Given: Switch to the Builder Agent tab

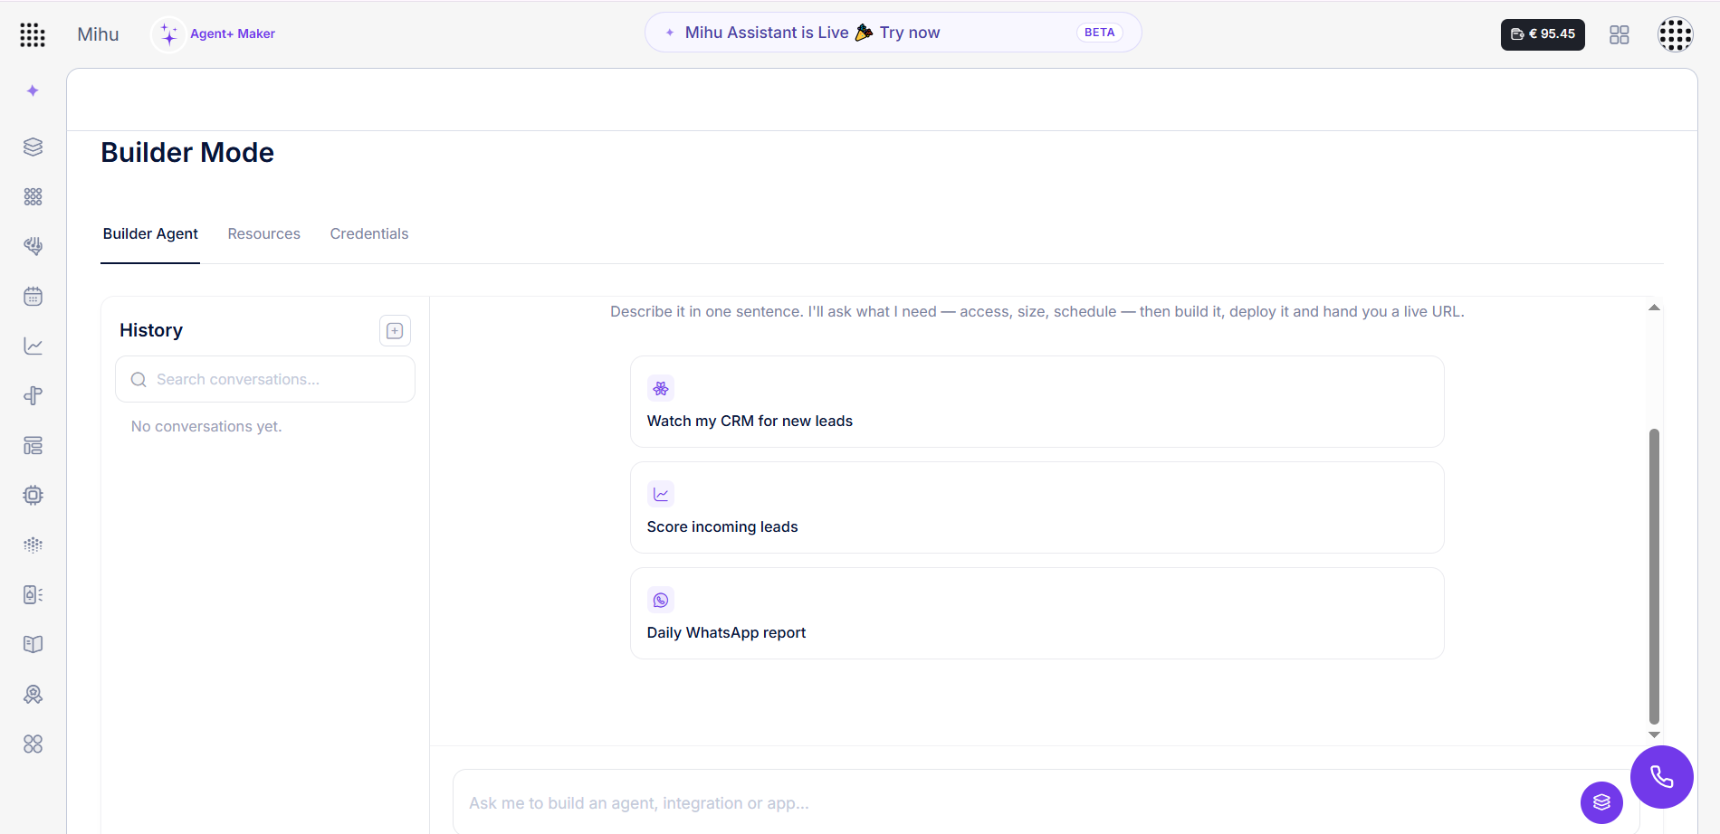Looking at the screenshot, I should coord(150,233).
